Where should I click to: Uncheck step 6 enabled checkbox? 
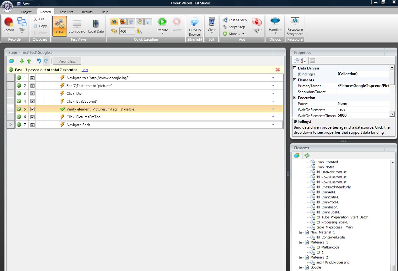pyautogui.click(x=32, y=117)
